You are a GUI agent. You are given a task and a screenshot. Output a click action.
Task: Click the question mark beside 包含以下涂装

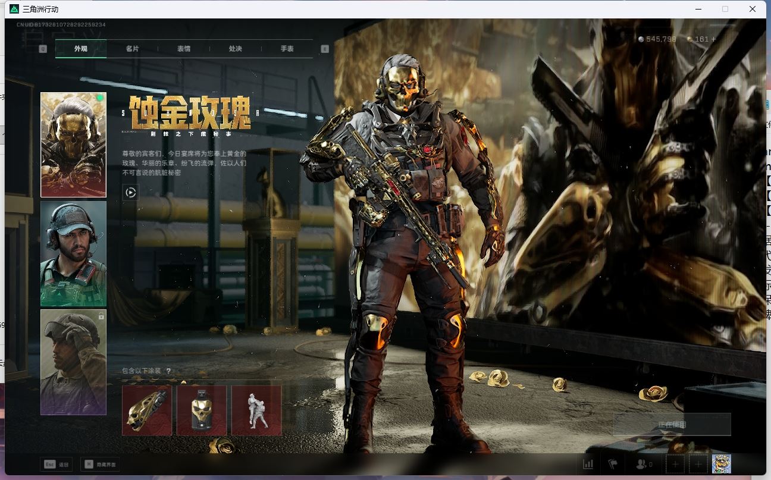pos(168,371)
